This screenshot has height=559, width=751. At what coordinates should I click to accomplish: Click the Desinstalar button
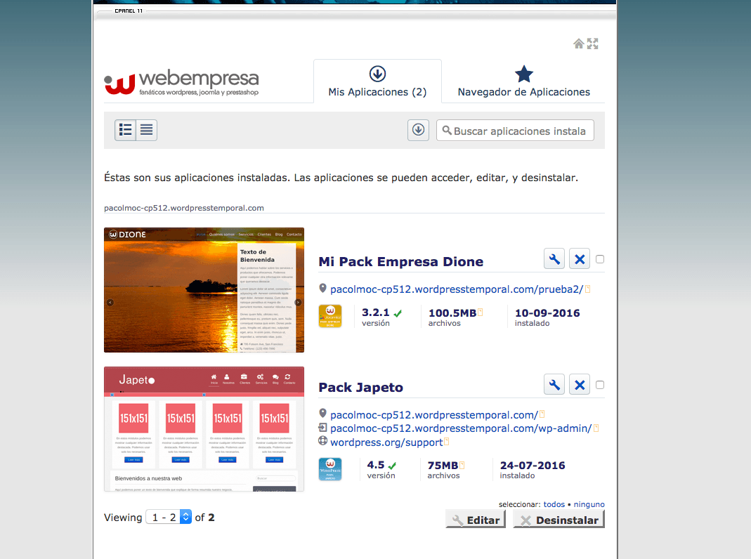tap(559, 519)
